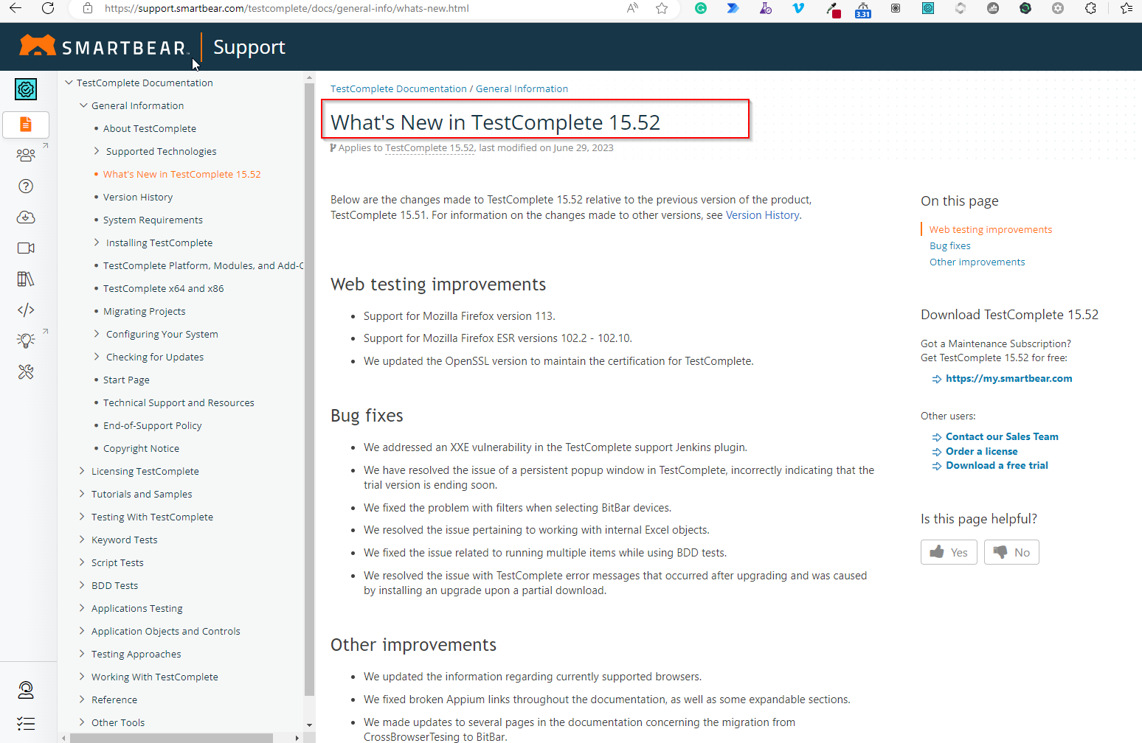1142x743 pixels.
Task: Click the Download a free trial link
Action: coord(997,465)
